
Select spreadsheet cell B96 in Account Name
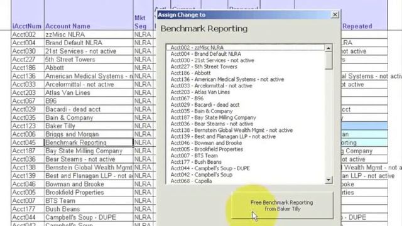tap(89, 101)
